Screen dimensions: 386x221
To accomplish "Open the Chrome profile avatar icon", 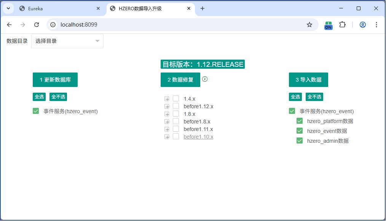I will [x=362, y=25].
